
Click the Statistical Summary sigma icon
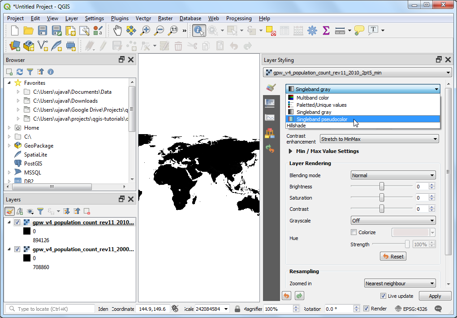pyautogui.click(x=326, y=30)
